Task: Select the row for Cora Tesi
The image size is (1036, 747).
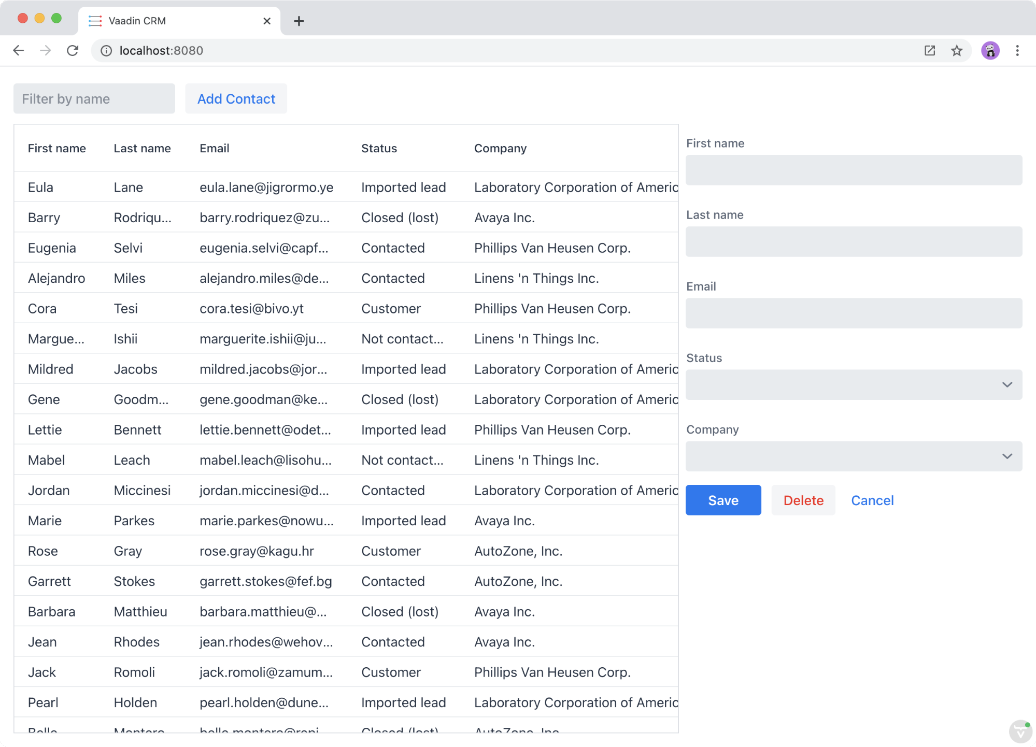Action: [207, 308]
